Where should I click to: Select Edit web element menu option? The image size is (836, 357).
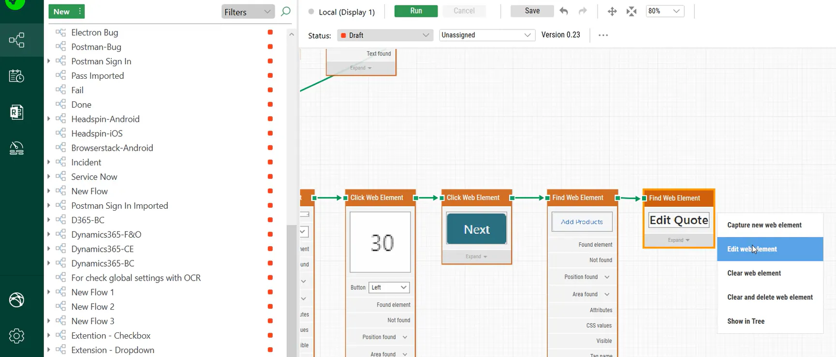coord(769,249)
